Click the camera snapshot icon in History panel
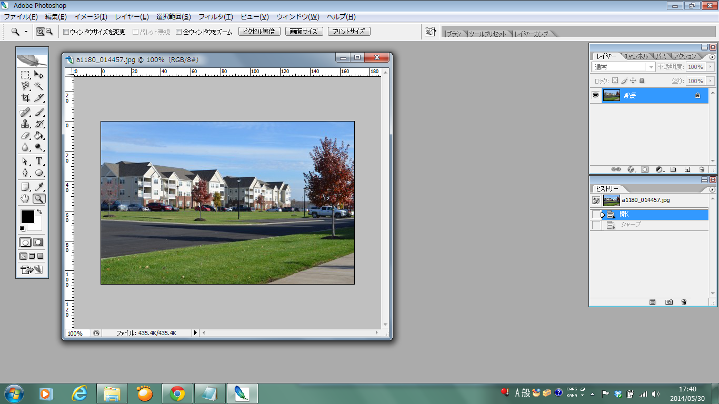The height and width of the screenshot is (404, 719). click(669, 302)
